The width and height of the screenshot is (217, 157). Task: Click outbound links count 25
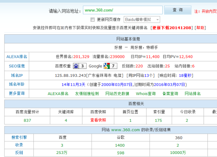coord(168,66)
